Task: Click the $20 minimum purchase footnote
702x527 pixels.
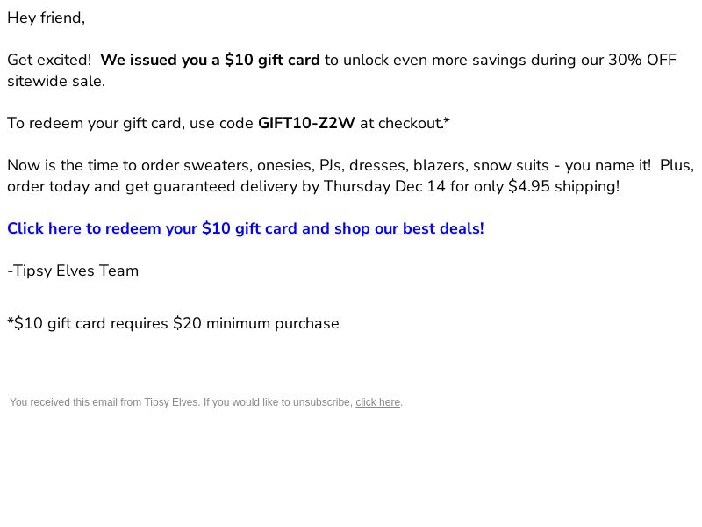Action: click(x=173, y=323)
